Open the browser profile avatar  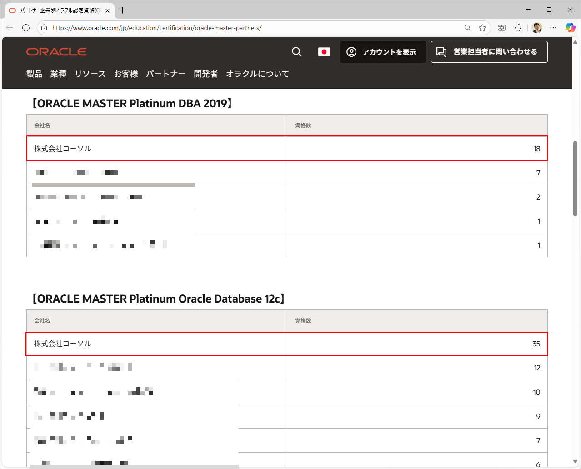[x=537, y=28]
